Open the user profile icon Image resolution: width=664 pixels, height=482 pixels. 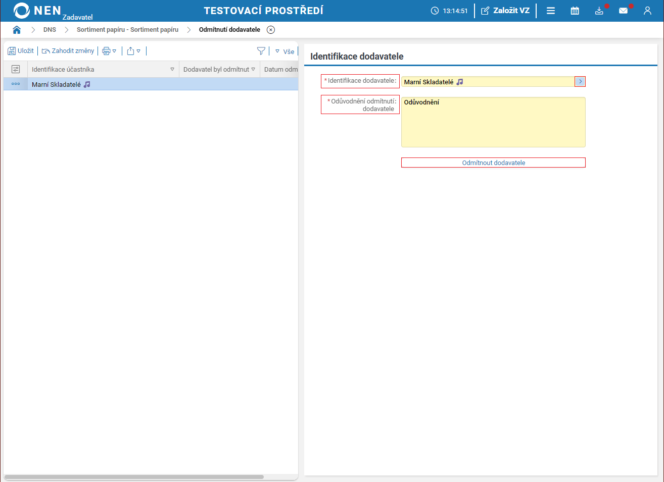click(x=647, y=11)
